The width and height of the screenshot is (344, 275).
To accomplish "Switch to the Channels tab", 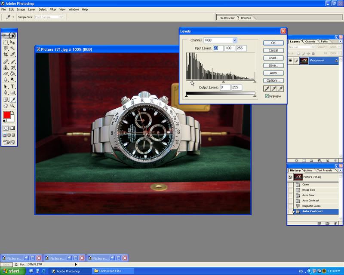I will [x=310, y=41].
